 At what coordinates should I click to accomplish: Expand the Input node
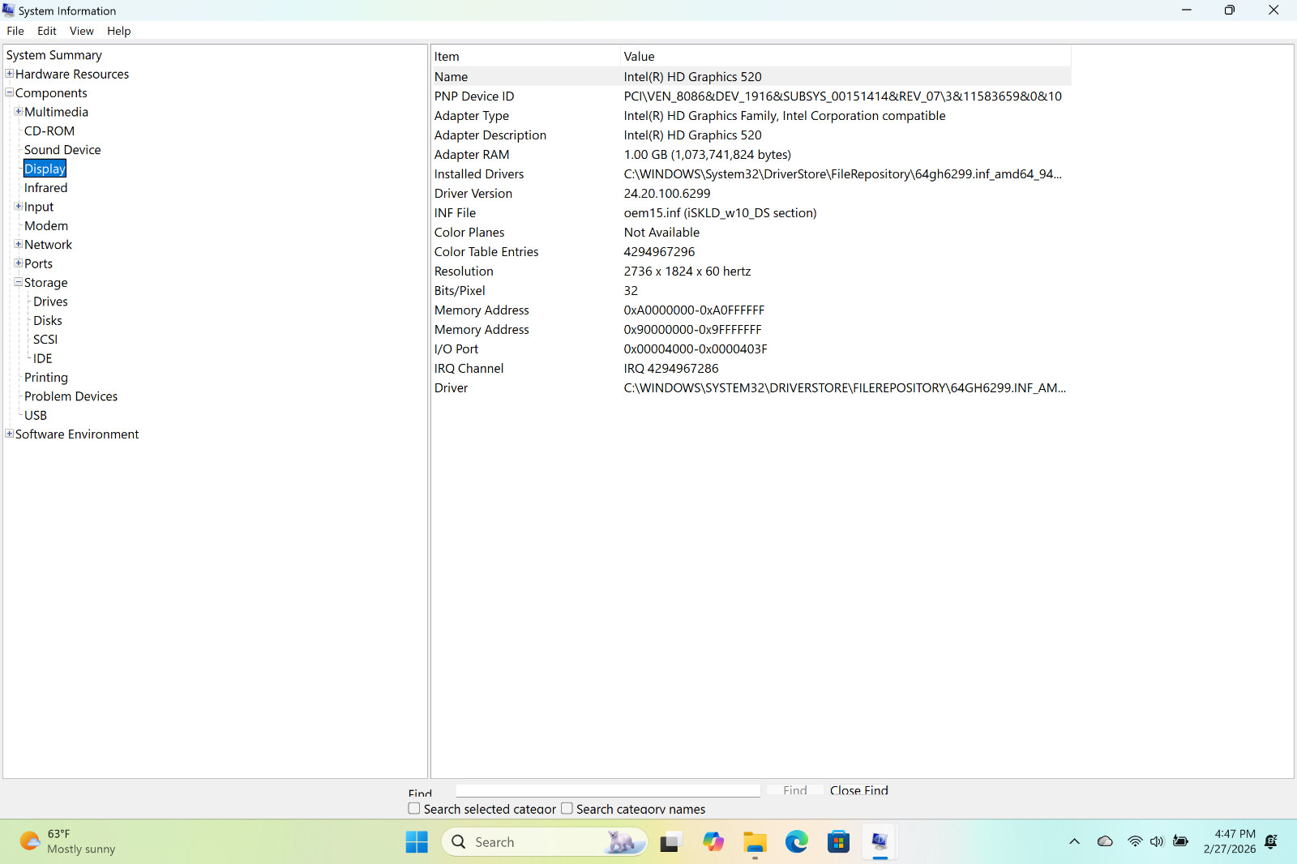click(19, 207)
